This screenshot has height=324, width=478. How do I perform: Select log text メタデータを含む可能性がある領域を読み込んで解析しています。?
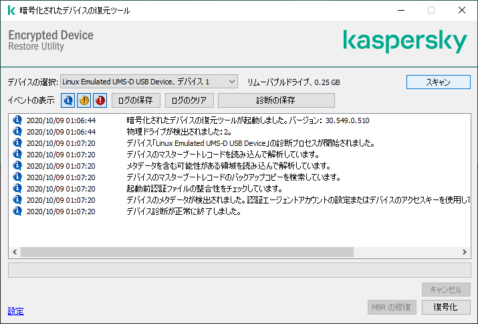229,166
